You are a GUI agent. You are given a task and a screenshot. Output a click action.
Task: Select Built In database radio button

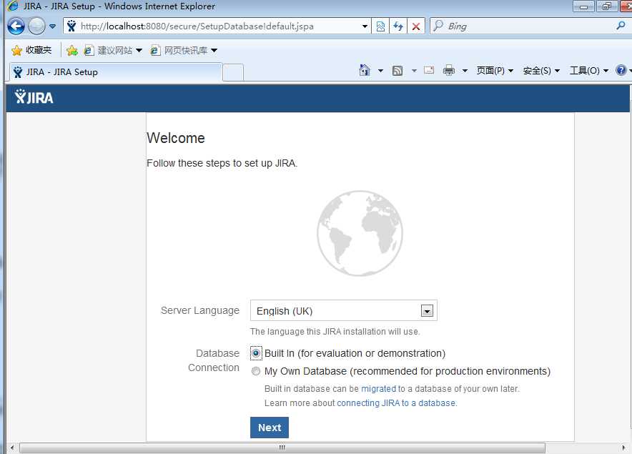click(256, 354)
